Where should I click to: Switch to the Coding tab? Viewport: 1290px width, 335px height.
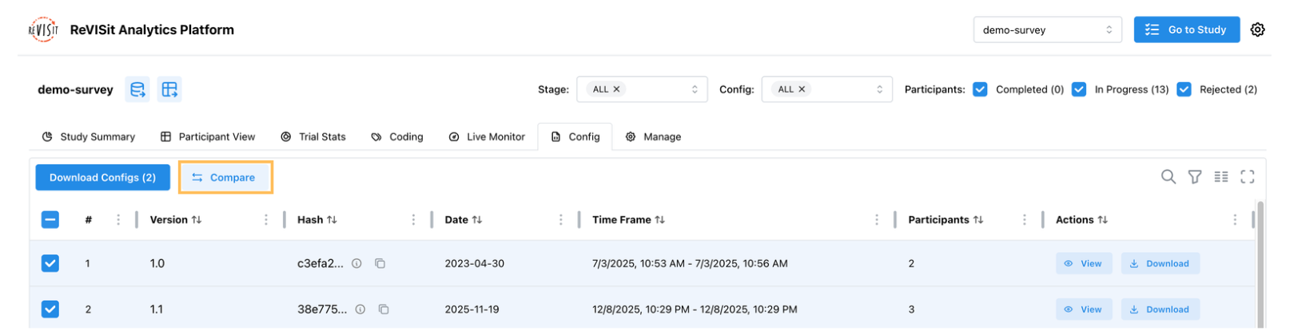pyautogui.click(x=397, y=137)
